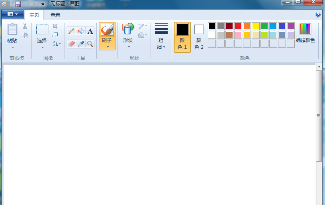Click the vertical scrollbar thumb
Viewport: 325px width, 205px height.
pos(319,116)
